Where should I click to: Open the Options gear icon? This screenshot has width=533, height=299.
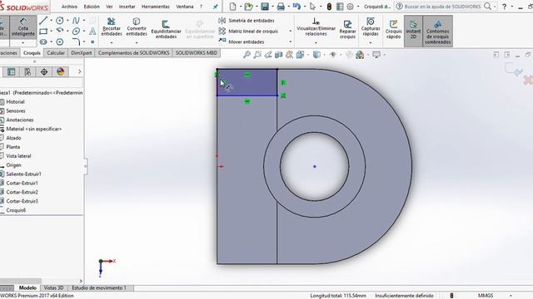(350, 7)
